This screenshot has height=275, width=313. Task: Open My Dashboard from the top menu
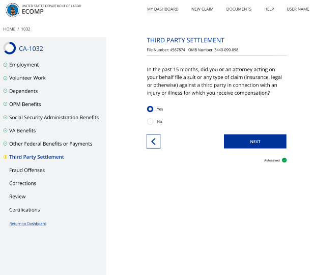point(162,9)
